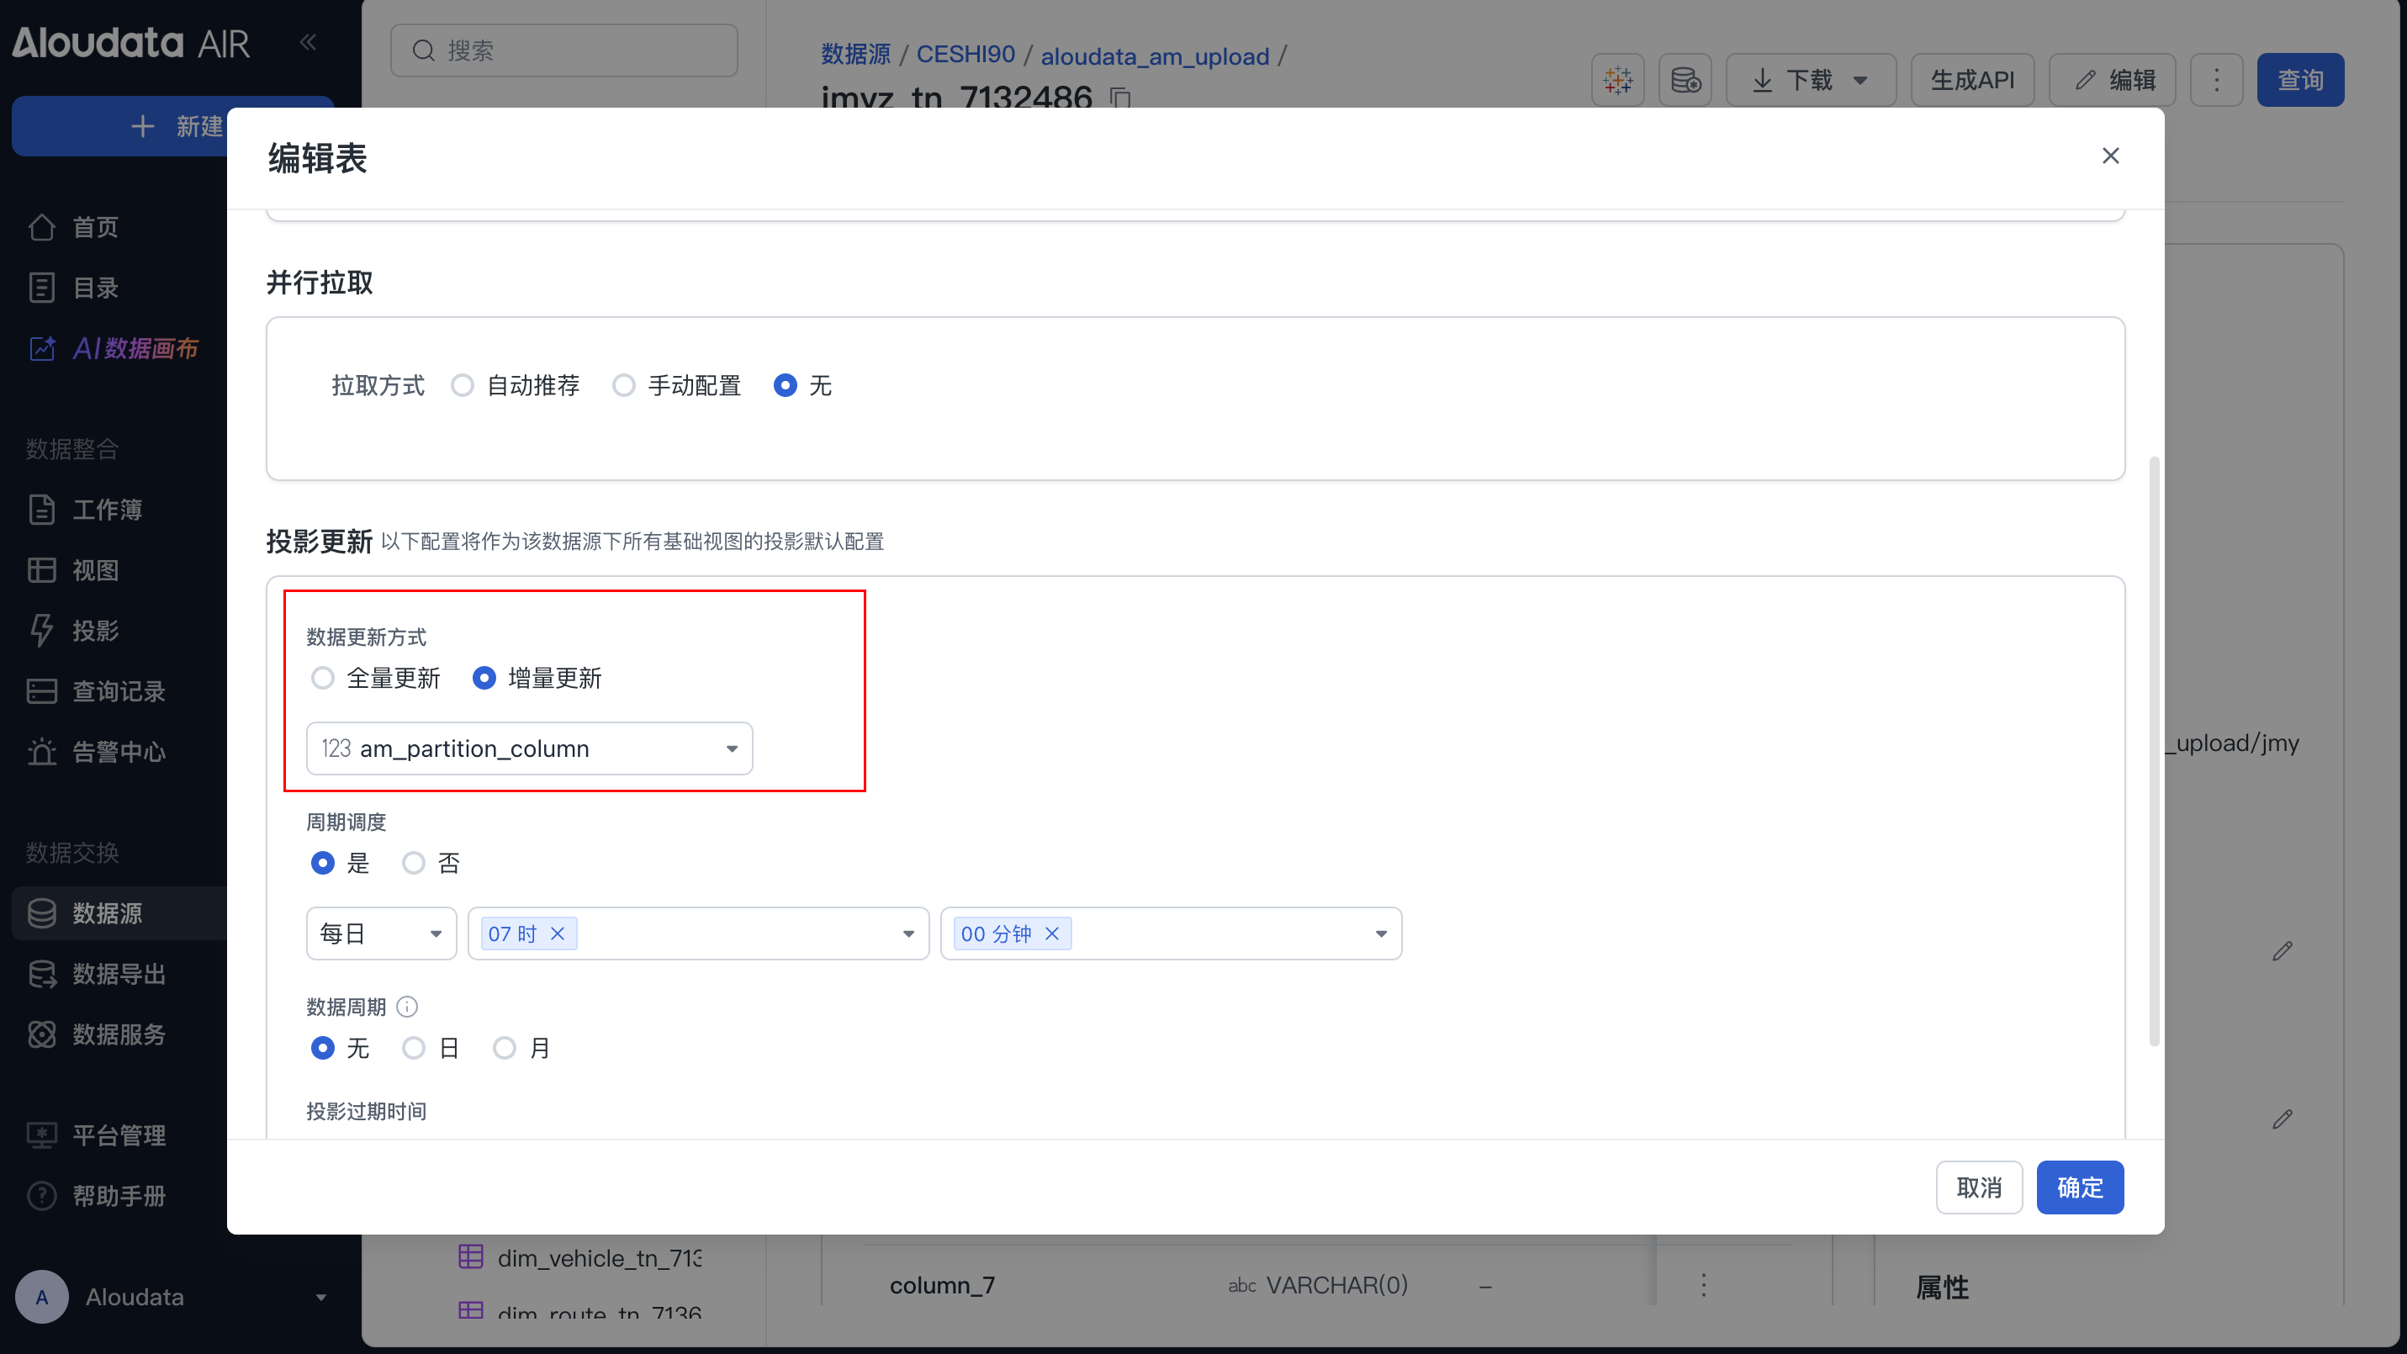Click the 查询 query button

2300,81
